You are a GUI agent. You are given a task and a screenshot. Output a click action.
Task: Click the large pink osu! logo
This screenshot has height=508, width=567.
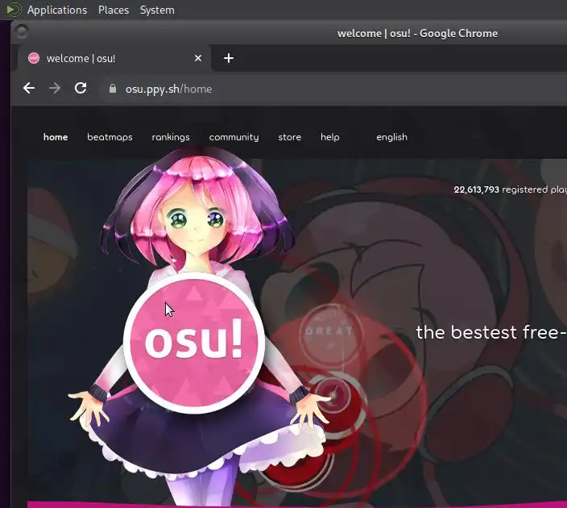pos(194,343)
